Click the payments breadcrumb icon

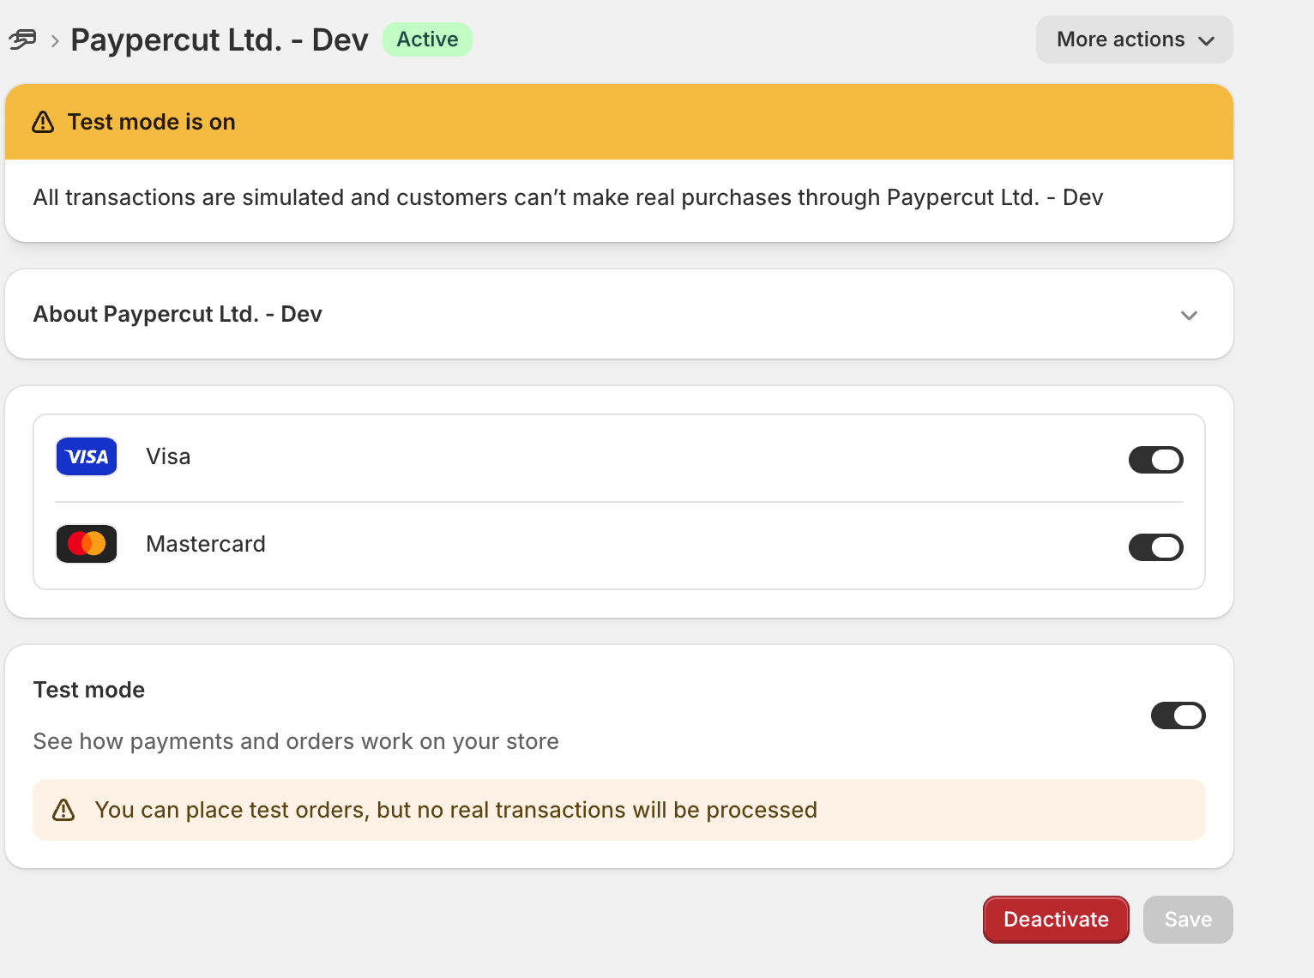(22, 39)
